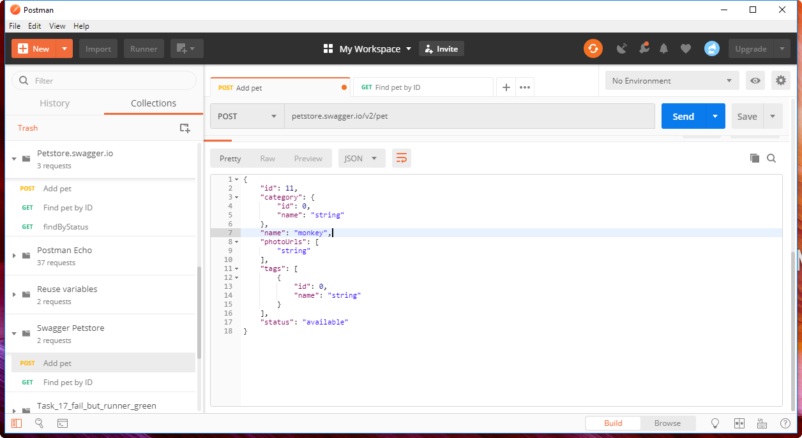Click Import button
Screen dimensions: 802x438
click(98, 49)
